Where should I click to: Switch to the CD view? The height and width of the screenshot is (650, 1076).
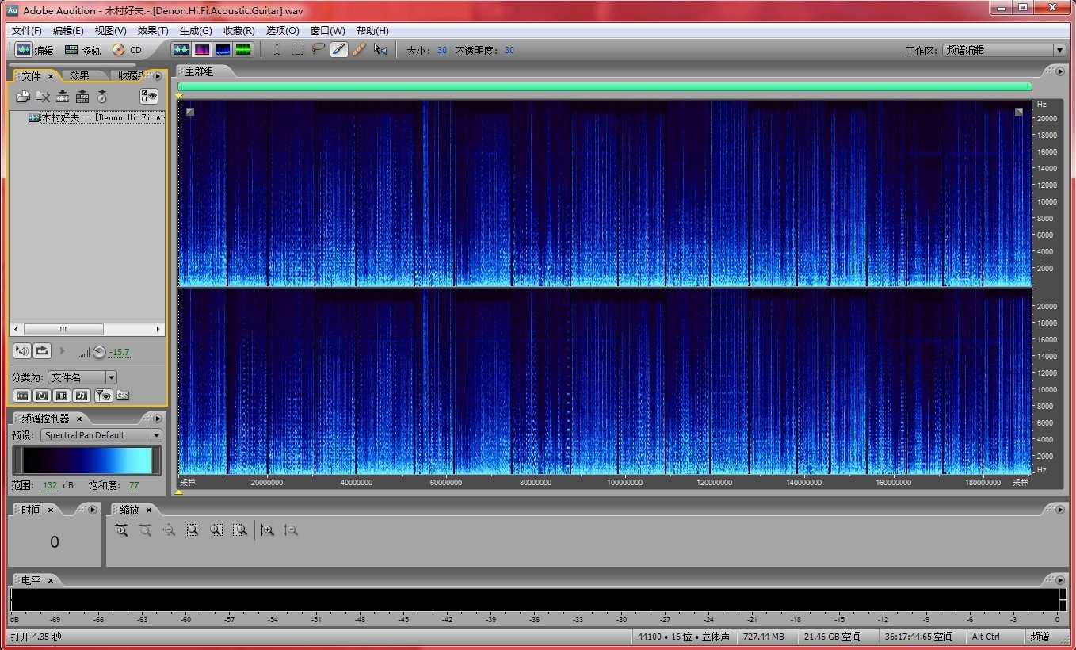tap(127, 50)
